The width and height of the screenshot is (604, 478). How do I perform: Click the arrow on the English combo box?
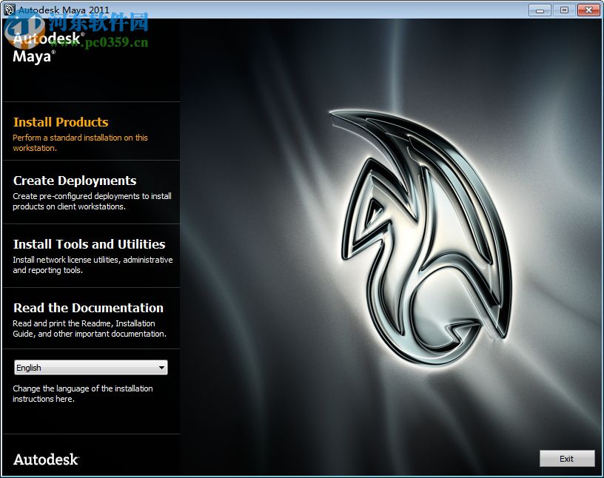[x=162, y=367]
